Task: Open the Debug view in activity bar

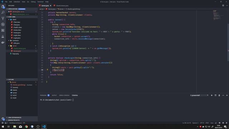Action: pyautogui.click(x=3, y=24)
